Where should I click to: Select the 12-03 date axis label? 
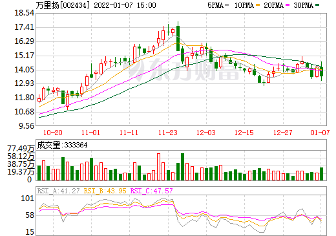point(206,133)
